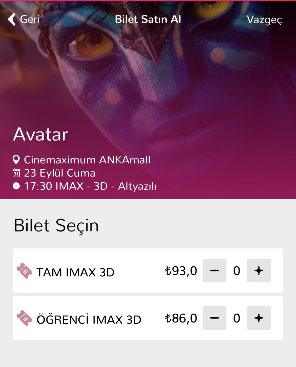This screenshot has width=296, height=367.
Task: Tap the ticket icon beside TAM IMAX 3D
Action: tap(25, 271)
